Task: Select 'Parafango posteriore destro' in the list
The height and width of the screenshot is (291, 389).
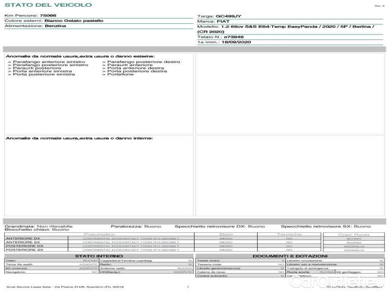Action: 143,62
